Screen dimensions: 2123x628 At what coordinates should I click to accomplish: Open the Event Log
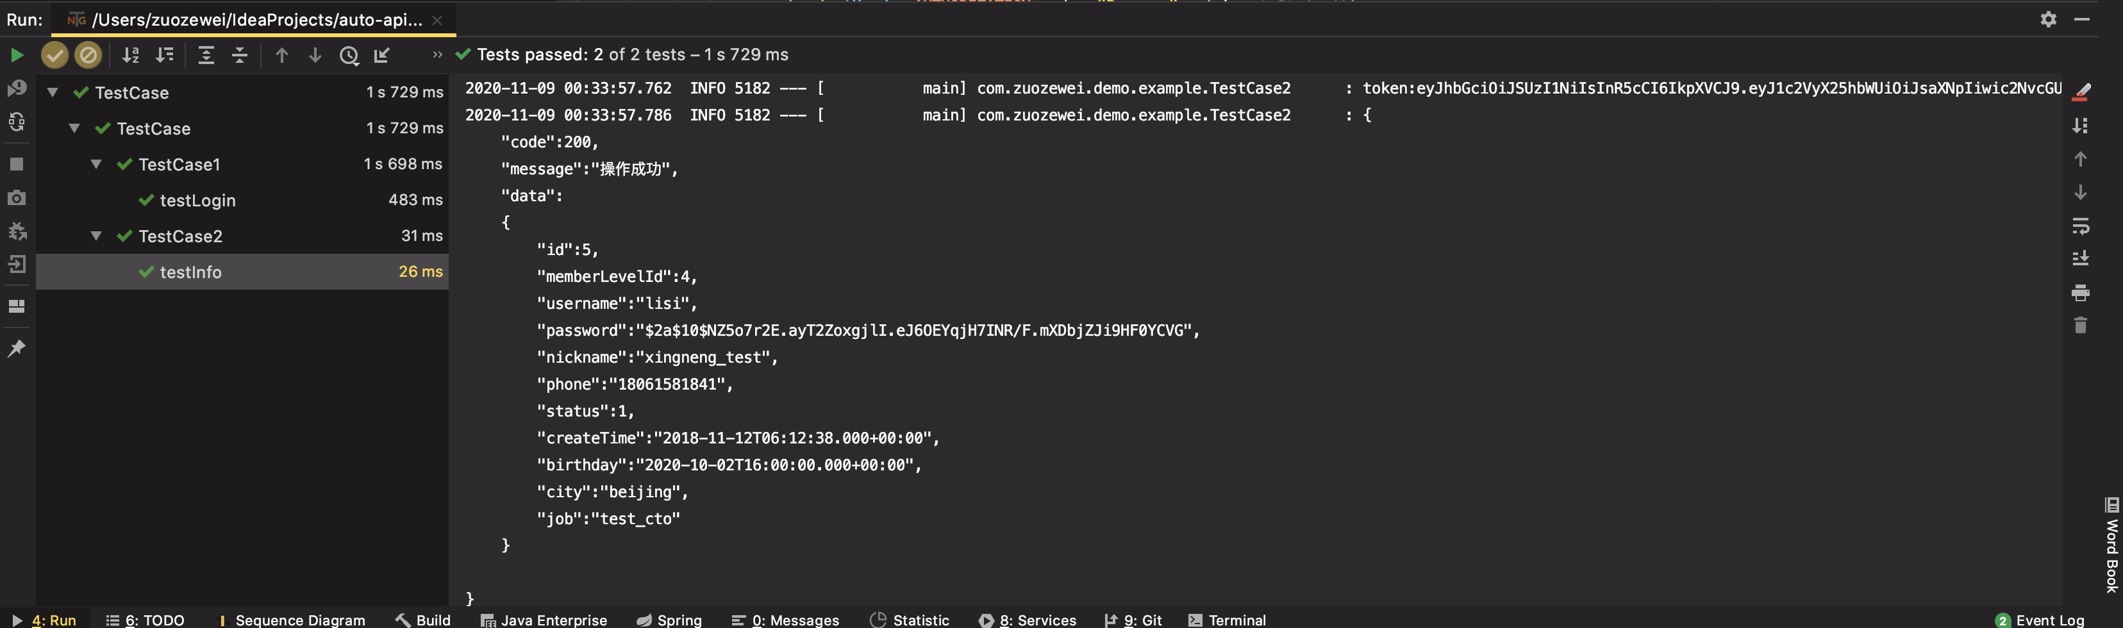pyautogui.click(x=2040, y=620)
